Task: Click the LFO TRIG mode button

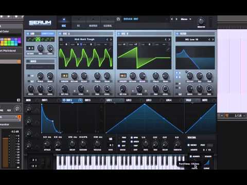Action: click(x=123, y=138)
